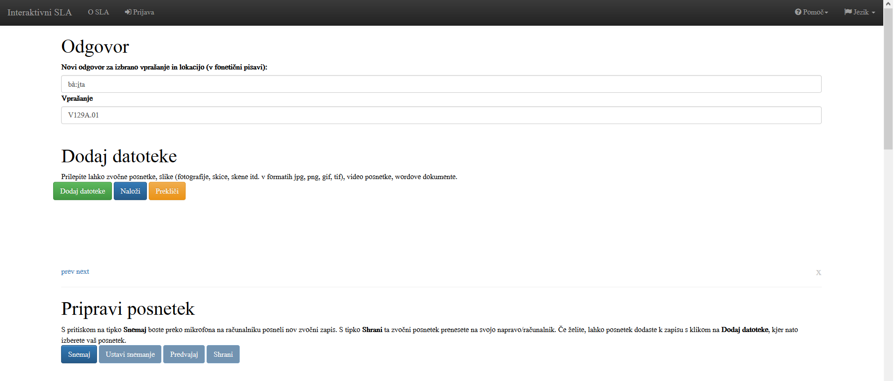
Task: Click the Jezik flag icon
Action: coord(848,12)
